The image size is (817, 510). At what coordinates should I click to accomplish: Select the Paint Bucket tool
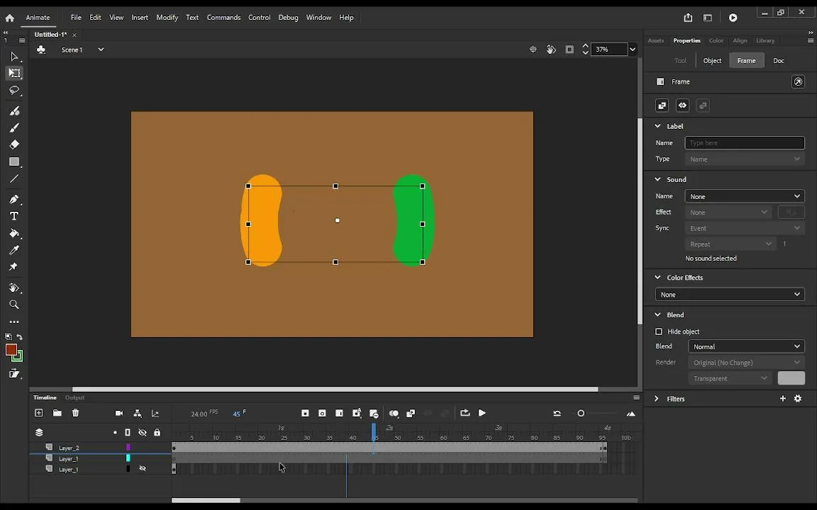point(14,233)
